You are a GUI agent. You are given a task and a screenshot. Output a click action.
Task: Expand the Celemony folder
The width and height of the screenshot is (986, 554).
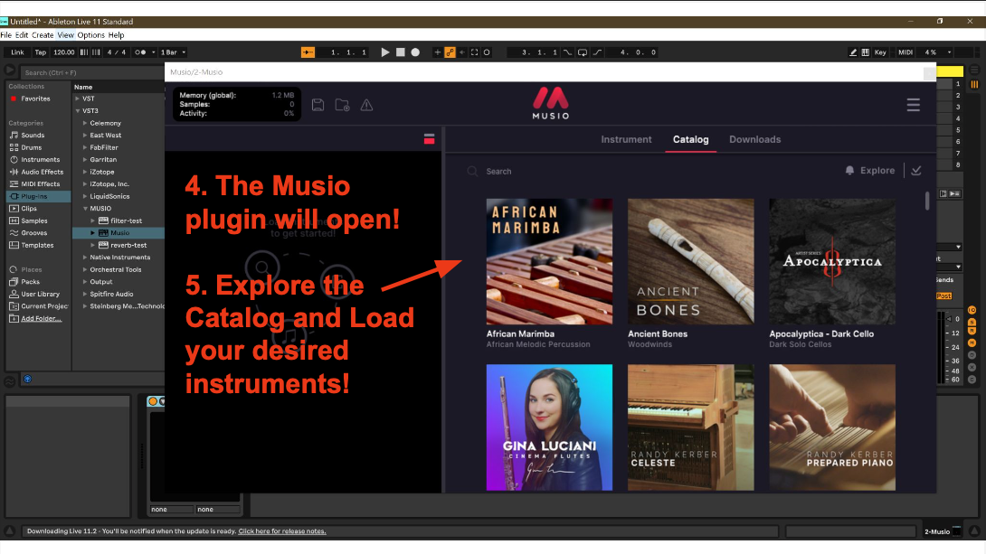coord(85,123)
